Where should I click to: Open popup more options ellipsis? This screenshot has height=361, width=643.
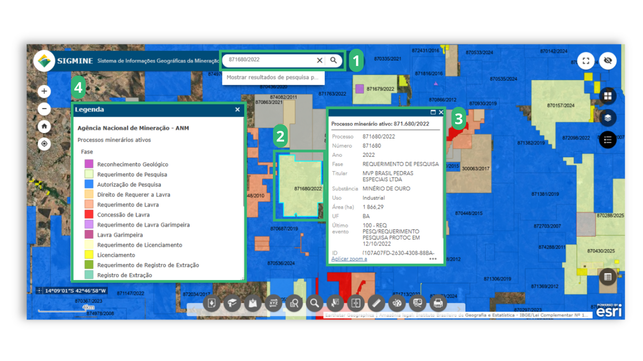[433, 259]
